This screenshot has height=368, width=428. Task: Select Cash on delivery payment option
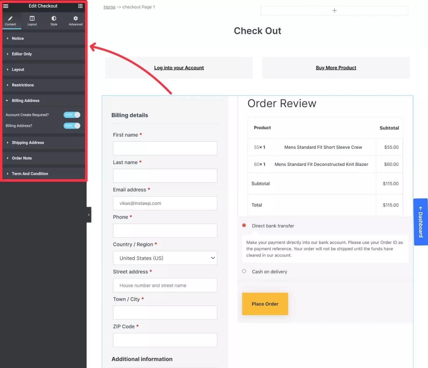(x=244, y=271)
